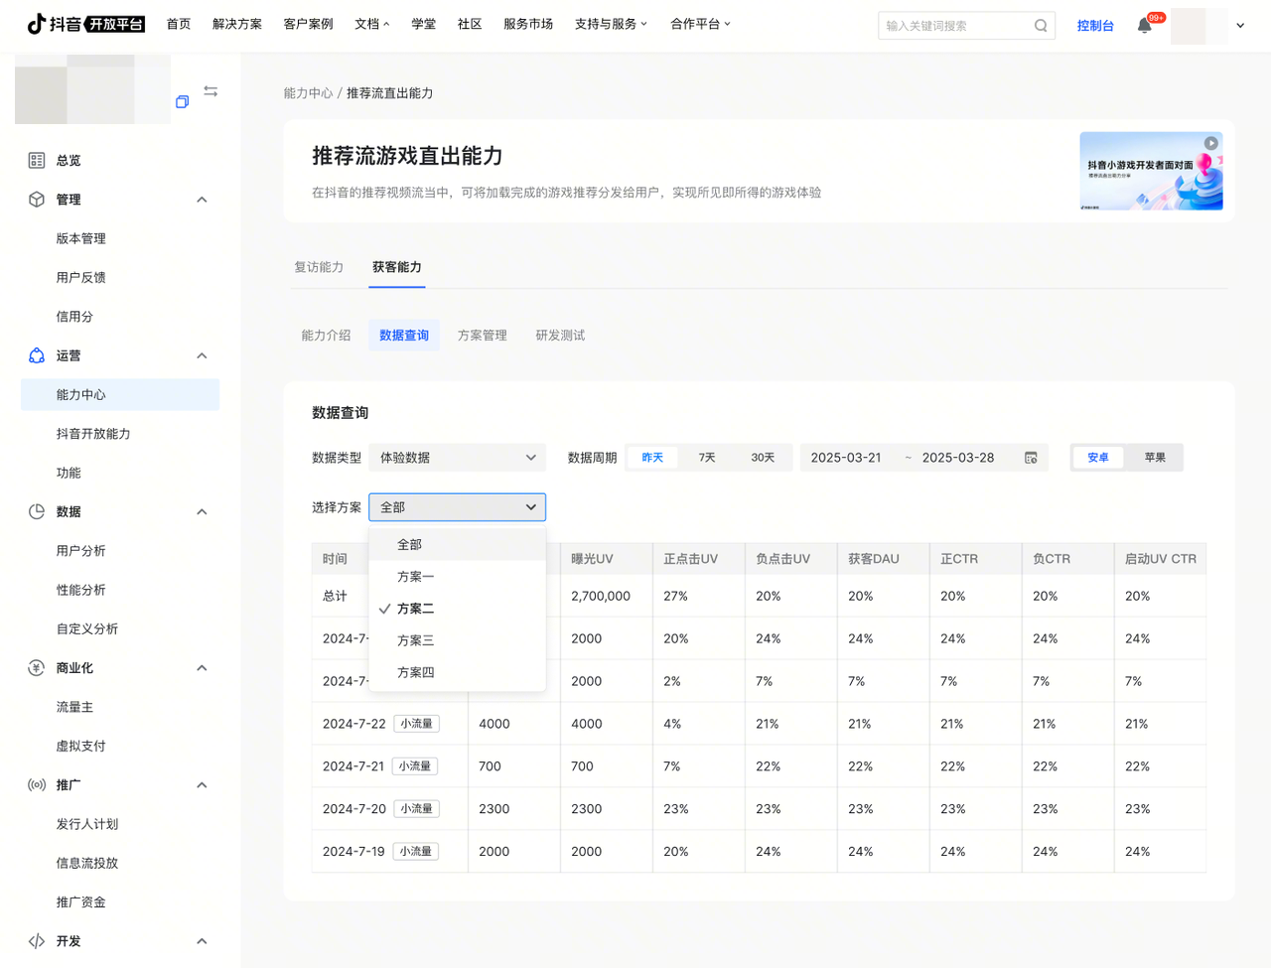
Task: Open the 方案管理 sub-tab
Action: point(482,336)
